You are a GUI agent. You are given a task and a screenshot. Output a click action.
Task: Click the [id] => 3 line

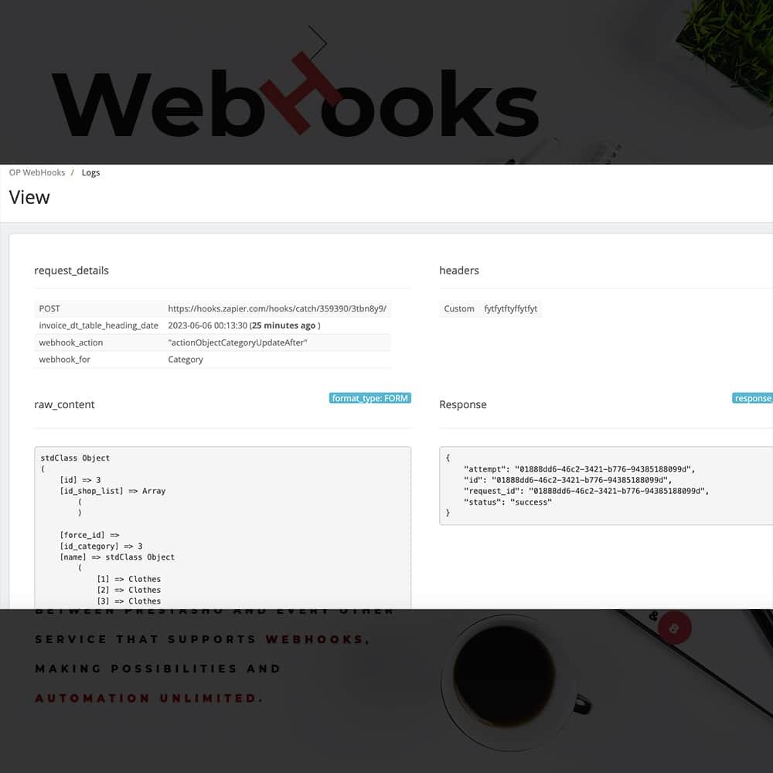click(80, 480)
